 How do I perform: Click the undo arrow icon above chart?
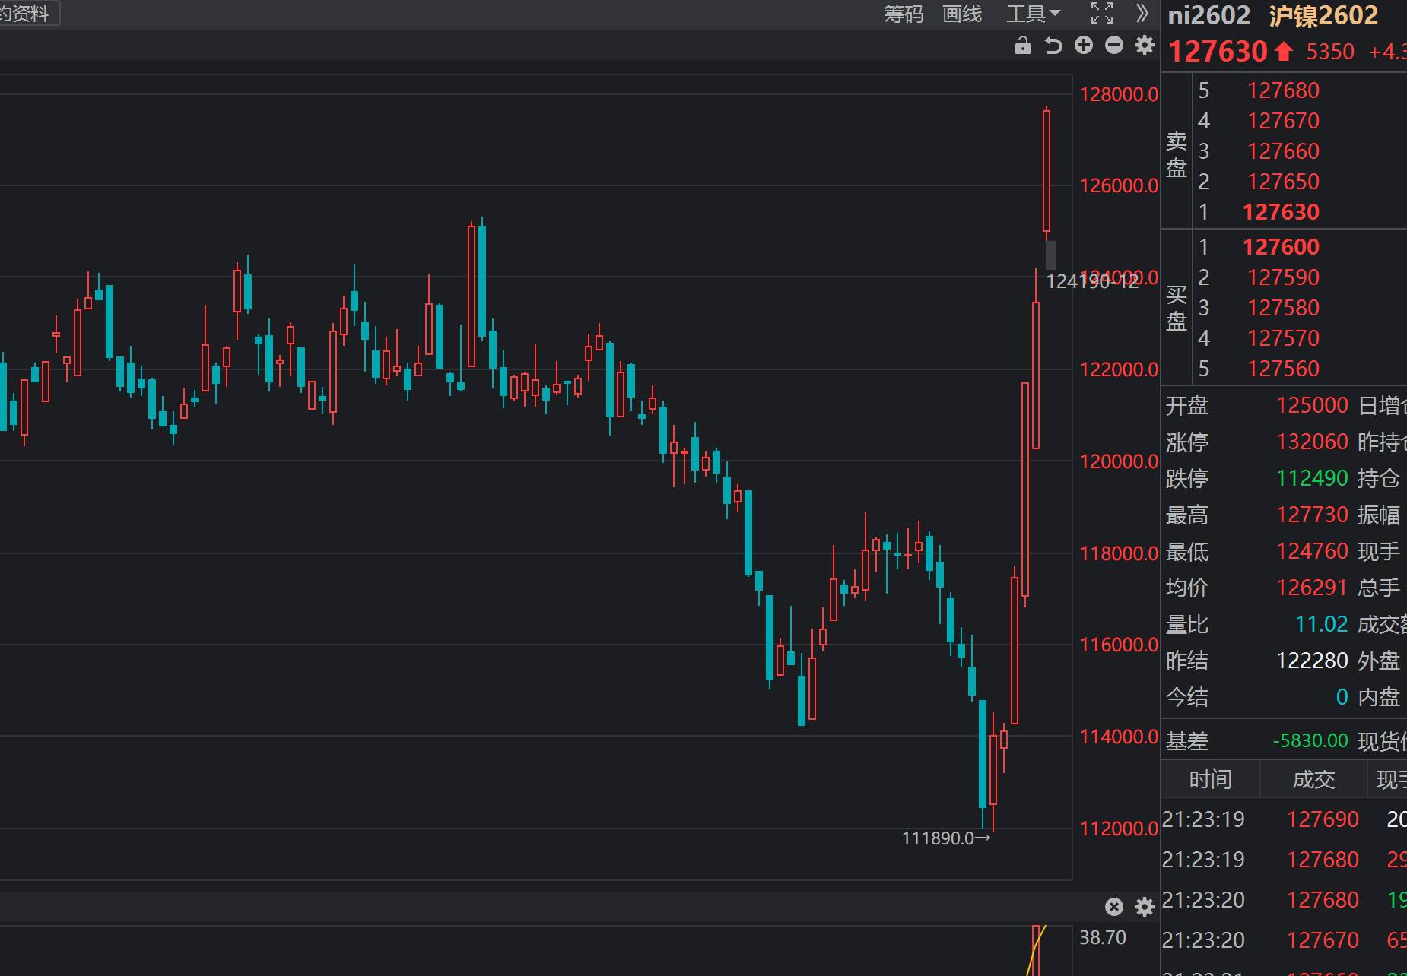1053,46
